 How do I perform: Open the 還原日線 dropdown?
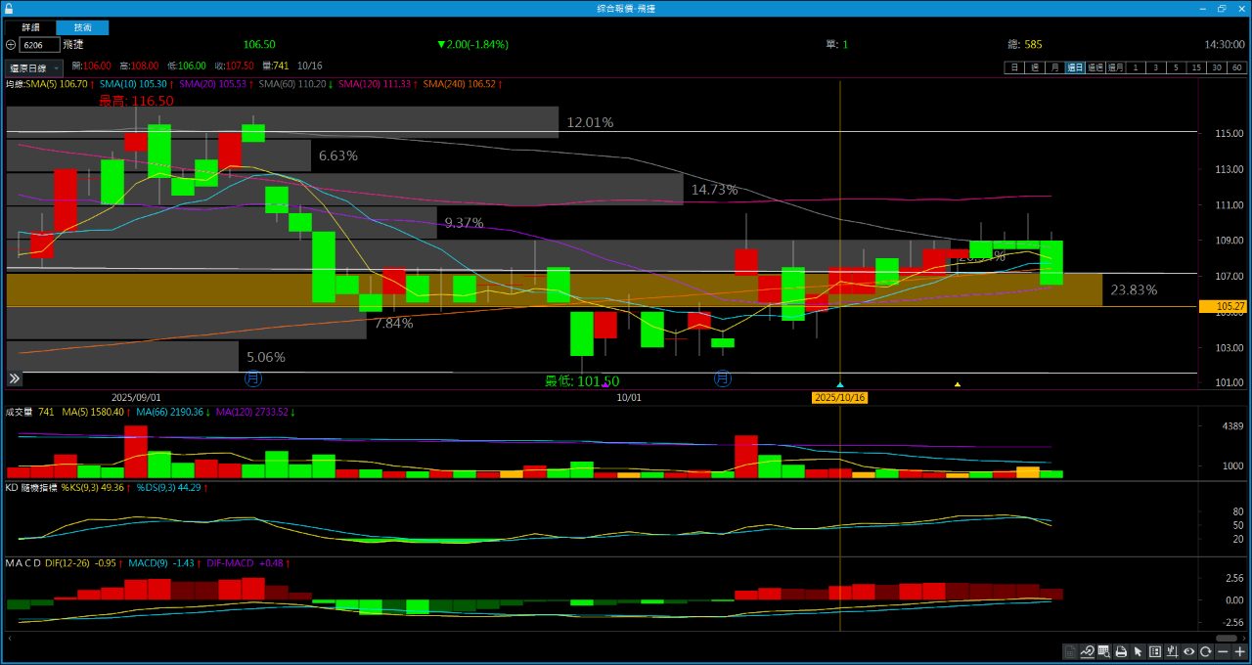34,67
